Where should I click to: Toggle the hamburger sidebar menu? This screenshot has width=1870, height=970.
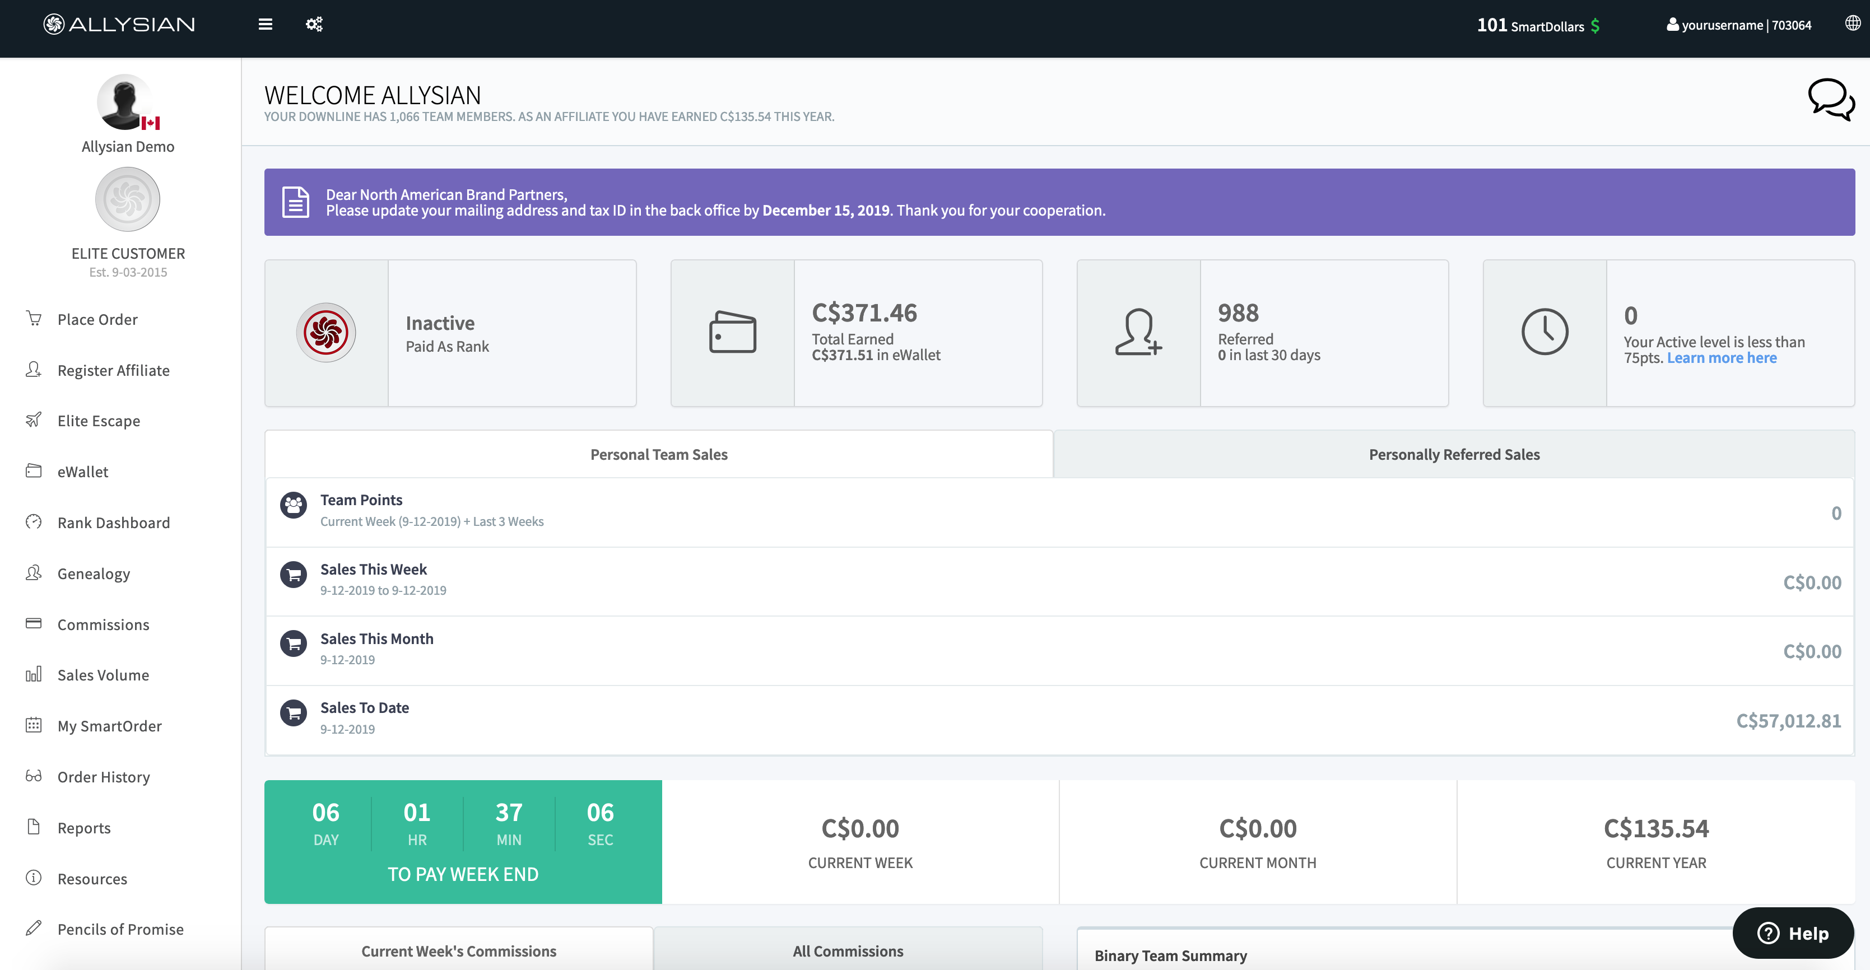point(266,25)
